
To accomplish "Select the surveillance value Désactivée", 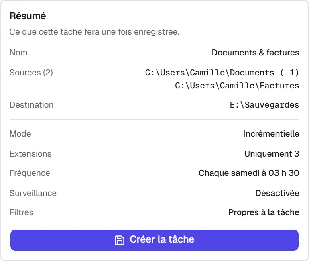I will point(277,193).
